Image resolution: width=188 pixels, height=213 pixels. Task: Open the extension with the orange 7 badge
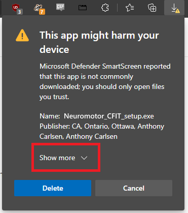click(x=40, y=9)
